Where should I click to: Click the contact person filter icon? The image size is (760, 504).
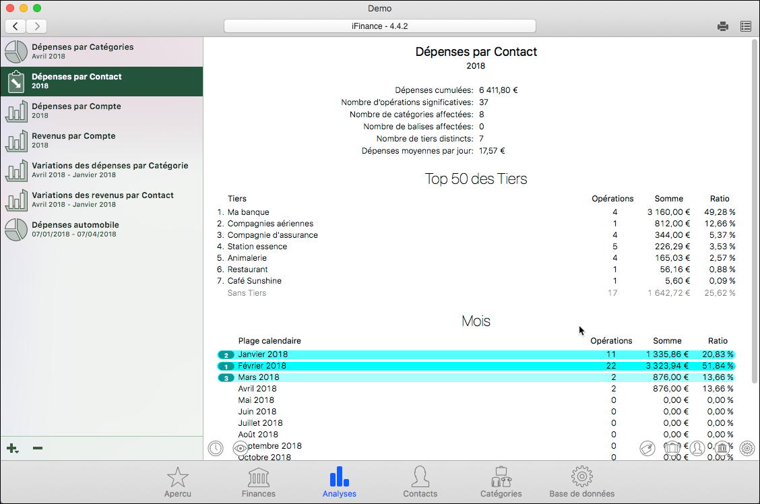(x=697, y=448)
